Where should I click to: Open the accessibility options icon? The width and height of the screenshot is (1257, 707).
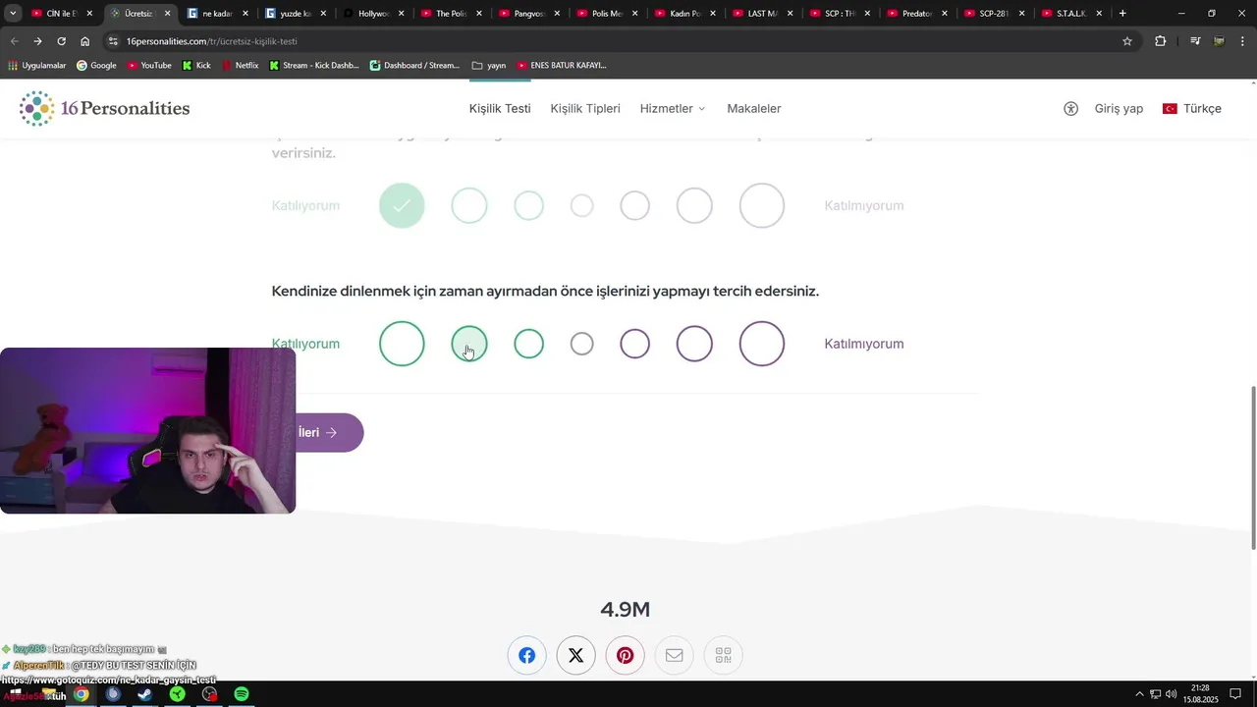point(1070,108)
